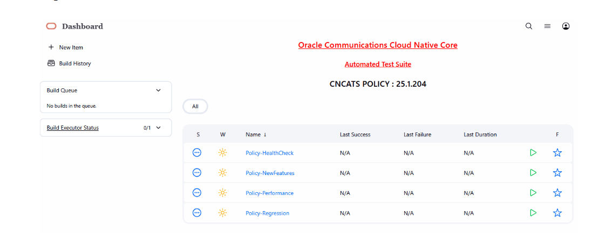Image resolution: width=606 pixels, height=238 pixels.
Task: Open the Build Executor Status link
Action: click(x=73, y=128)
